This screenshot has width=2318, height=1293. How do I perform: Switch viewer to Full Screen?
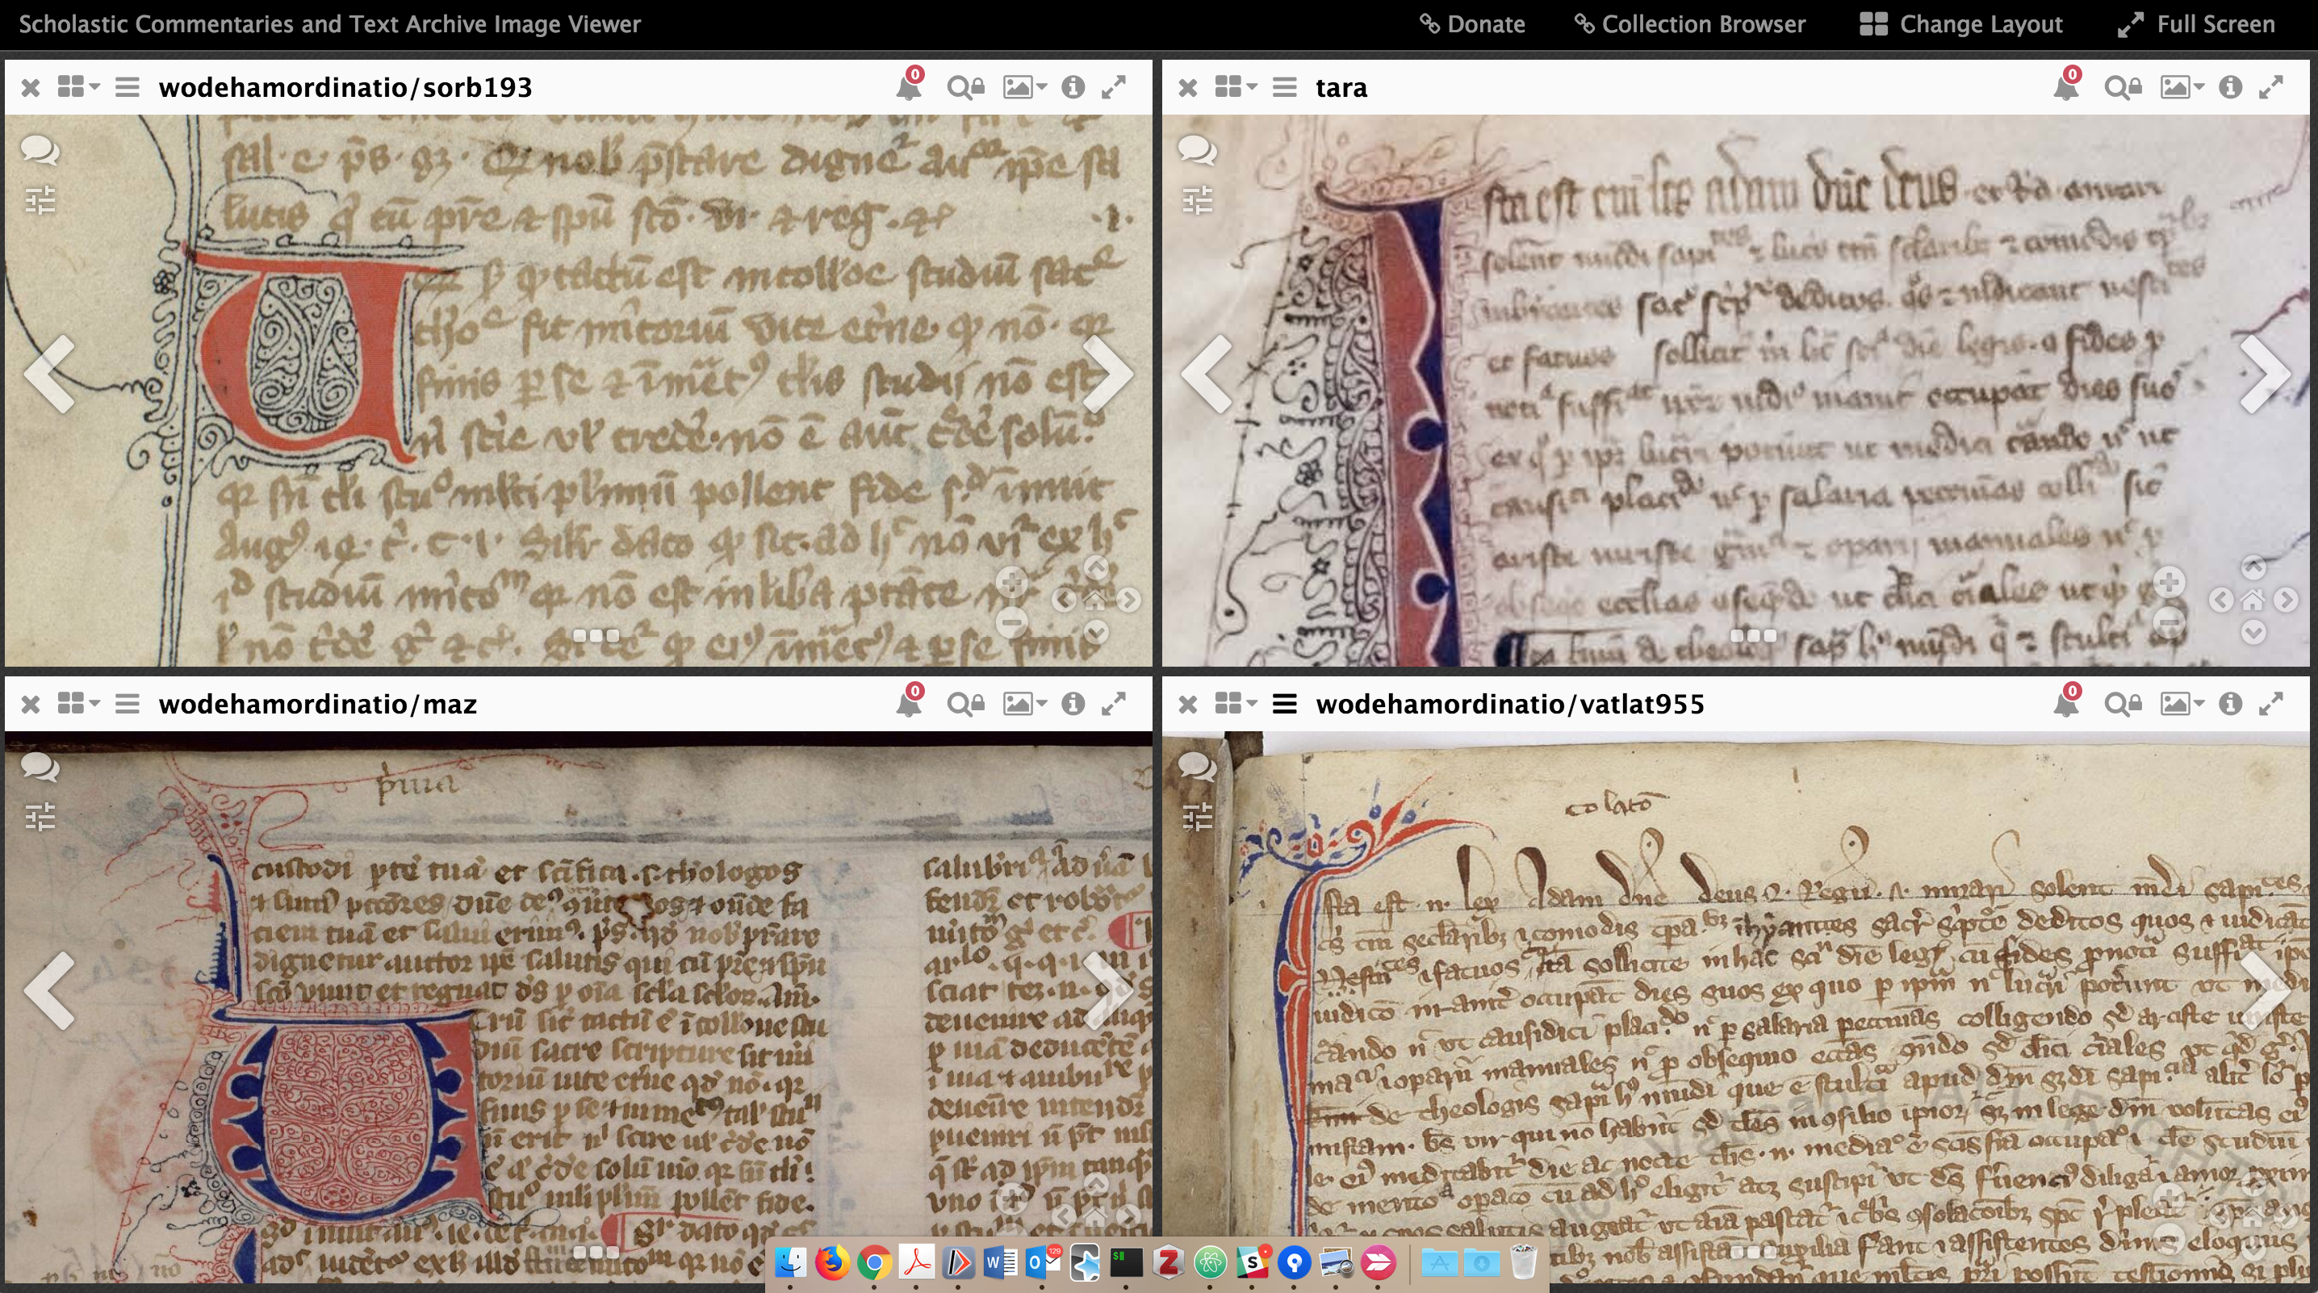pos(2196,24)
